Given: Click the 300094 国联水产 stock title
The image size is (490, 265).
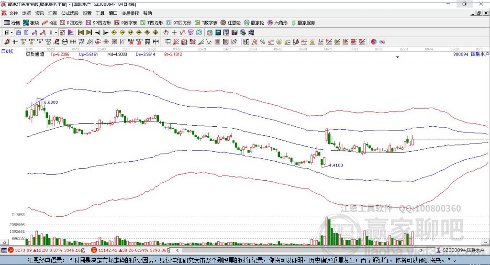Looking at the screenshot, I should pos(471,55).
